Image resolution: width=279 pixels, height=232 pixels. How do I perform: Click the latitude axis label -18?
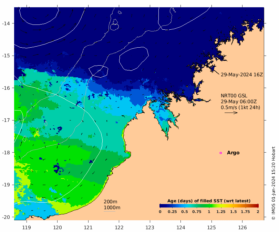[6, 153]
